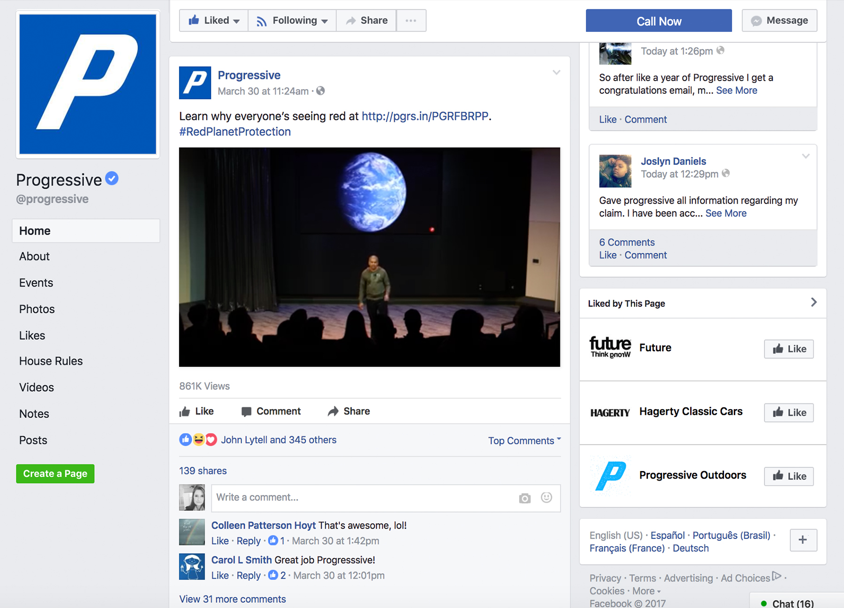The width and height of the screenshot is (844, 608).
Task: Click Comment on the 1:26pm visitor post
Action: point(646,120)
